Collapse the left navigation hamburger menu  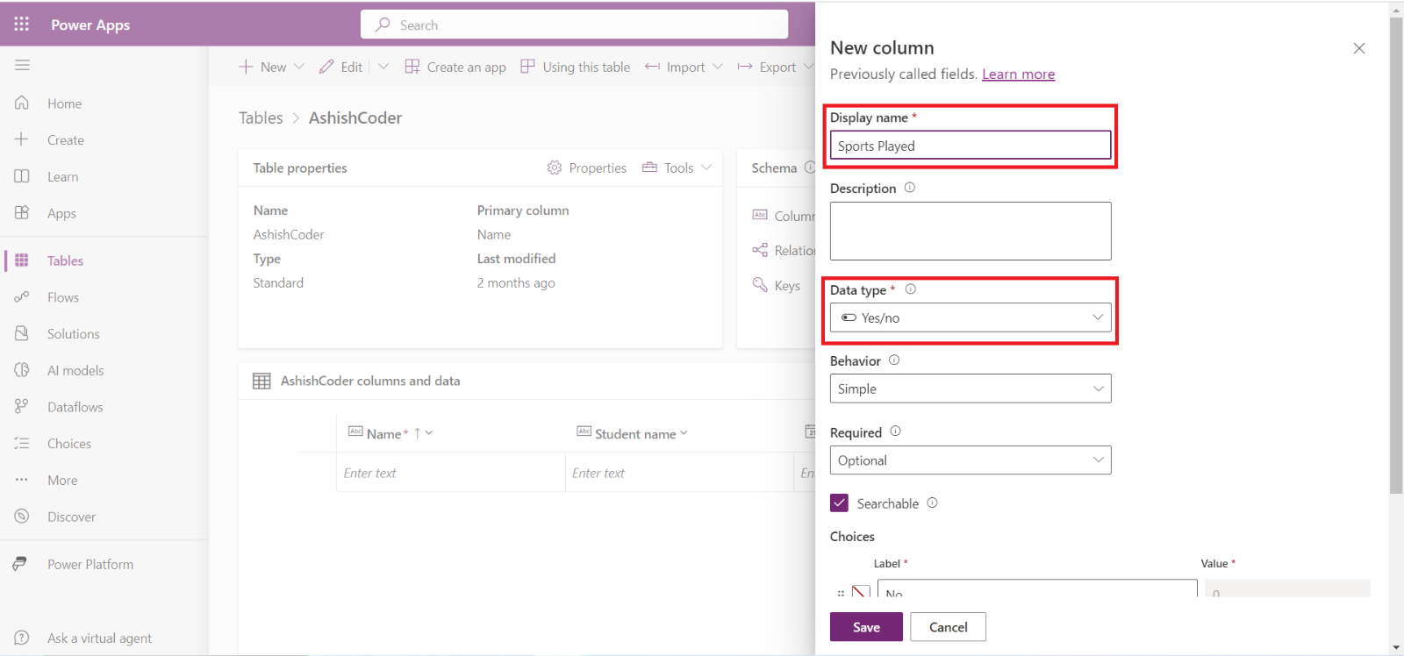pos(22,65)
